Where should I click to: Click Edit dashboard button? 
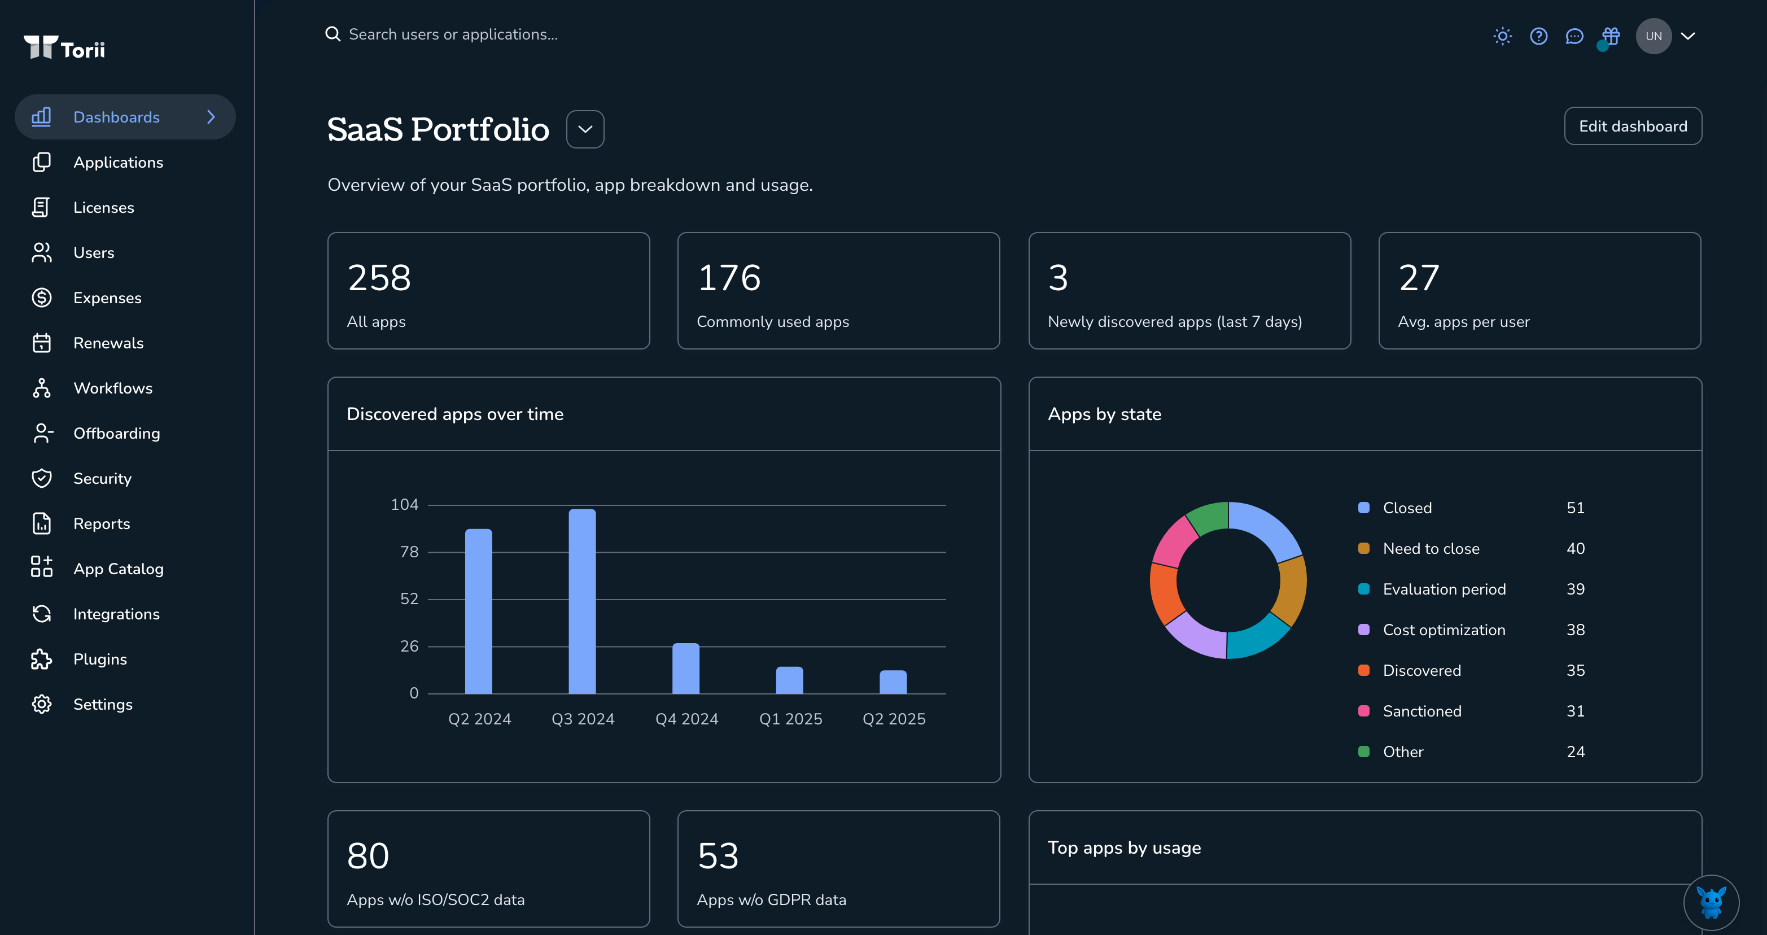[x=1633, y=126]
